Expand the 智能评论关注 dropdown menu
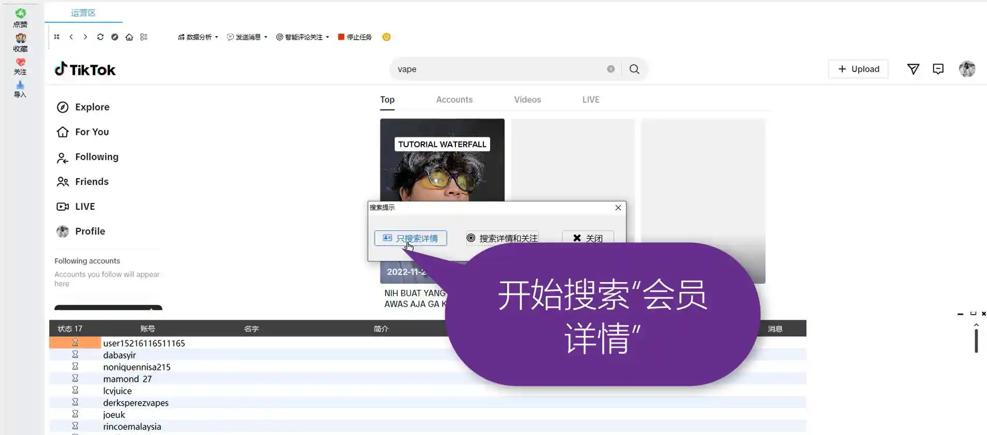987x435 pixels. point(302,37)
